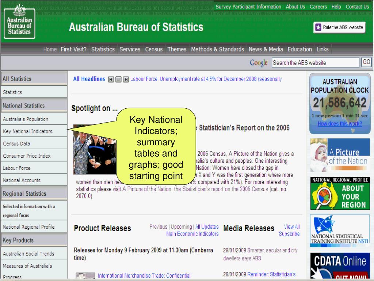The image size is (374, 281).
Task: Open All Updates link
Action: (x=207, y=226)
